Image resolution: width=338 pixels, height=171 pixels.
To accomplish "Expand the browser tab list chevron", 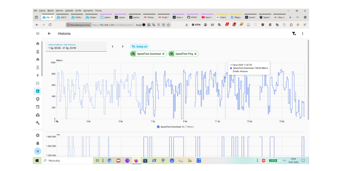I will pos(297,17).
